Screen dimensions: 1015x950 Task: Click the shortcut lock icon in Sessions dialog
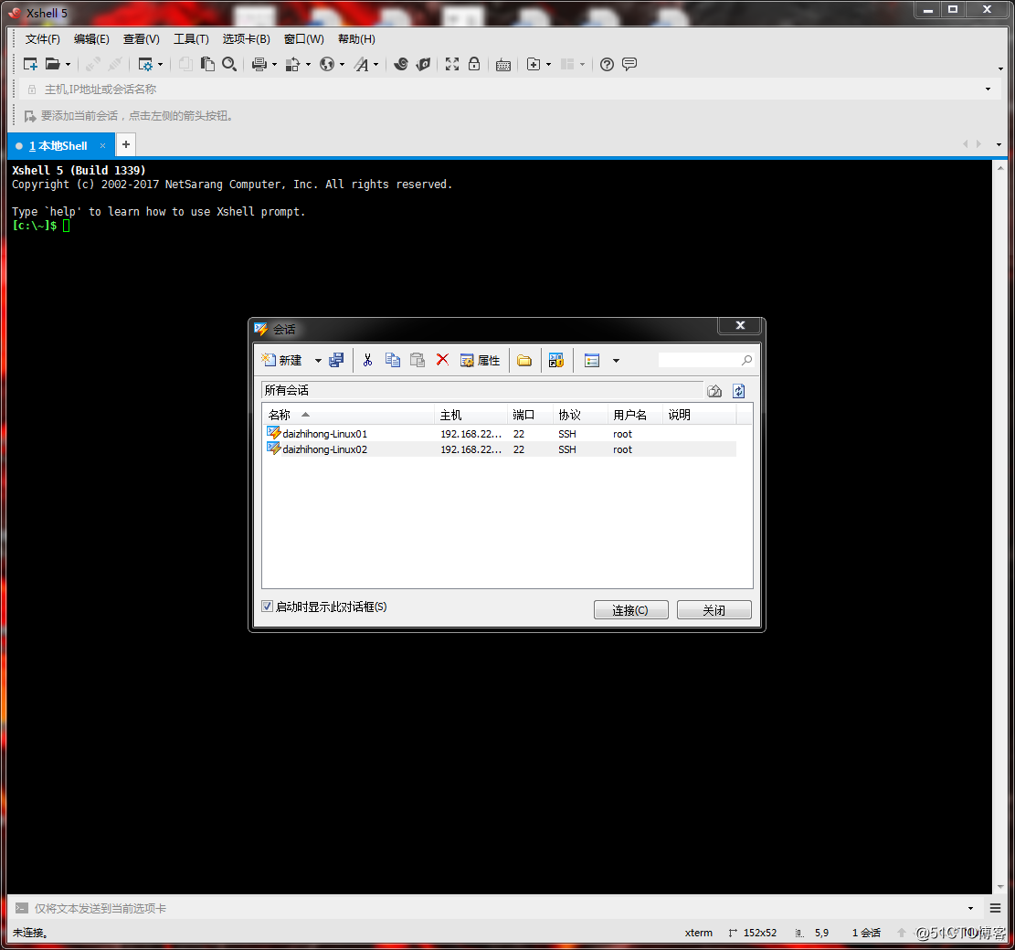pos(556,361)
